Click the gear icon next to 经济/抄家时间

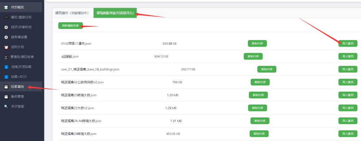pyautogui.click(x=6, y=27)
